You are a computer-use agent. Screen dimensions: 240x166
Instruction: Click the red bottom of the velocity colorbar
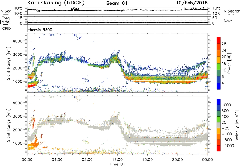[x=219, y=148]
